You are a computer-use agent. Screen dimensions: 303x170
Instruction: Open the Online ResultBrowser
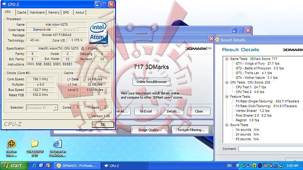[151, 82]
